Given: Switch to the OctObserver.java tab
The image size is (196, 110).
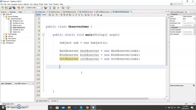Looking at the screenshot, I should click(x=104, y=12).
